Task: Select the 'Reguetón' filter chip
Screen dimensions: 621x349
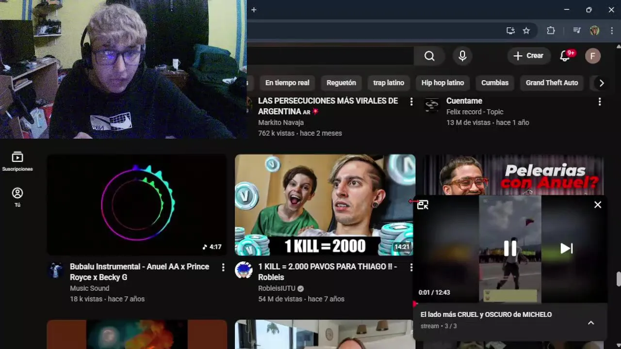Action: pyautogui.click(x=341, y=83)
